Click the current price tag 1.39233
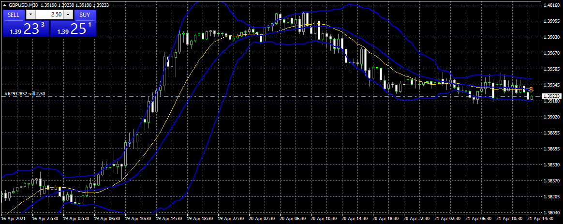 (551, 96)
